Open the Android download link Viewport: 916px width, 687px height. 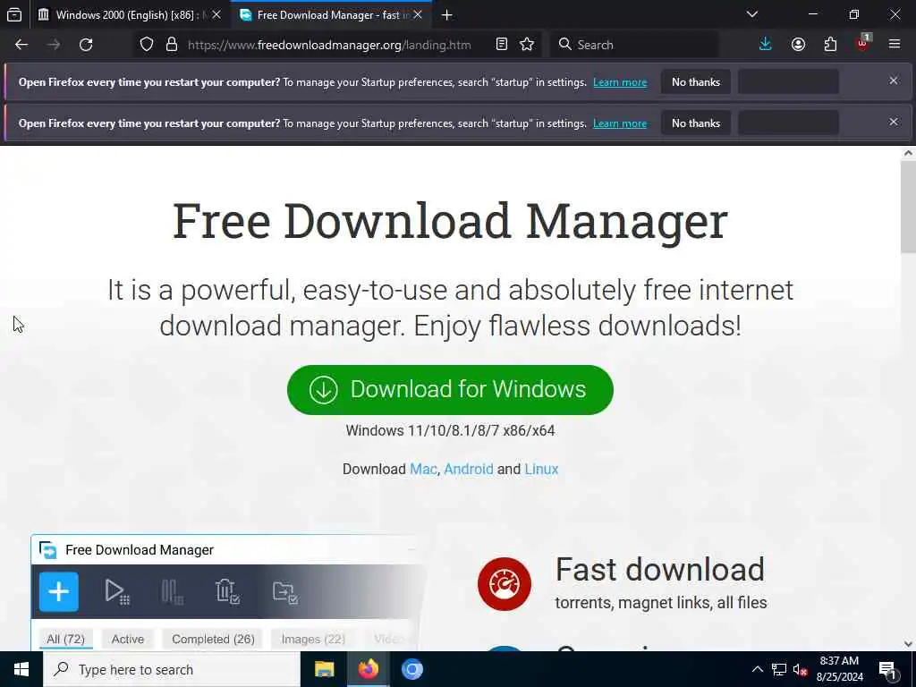[x=469, y=469]
